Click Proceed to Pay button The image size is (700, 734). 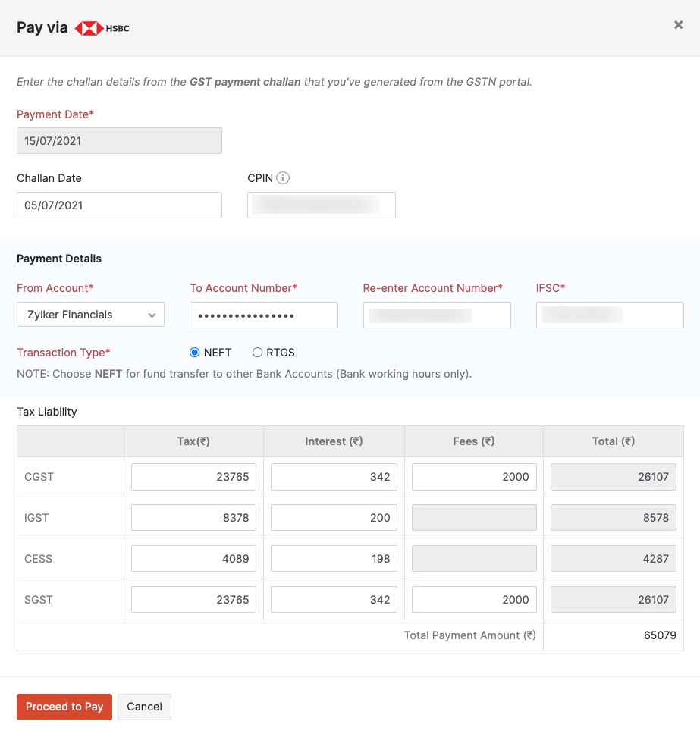pos(64,707)
